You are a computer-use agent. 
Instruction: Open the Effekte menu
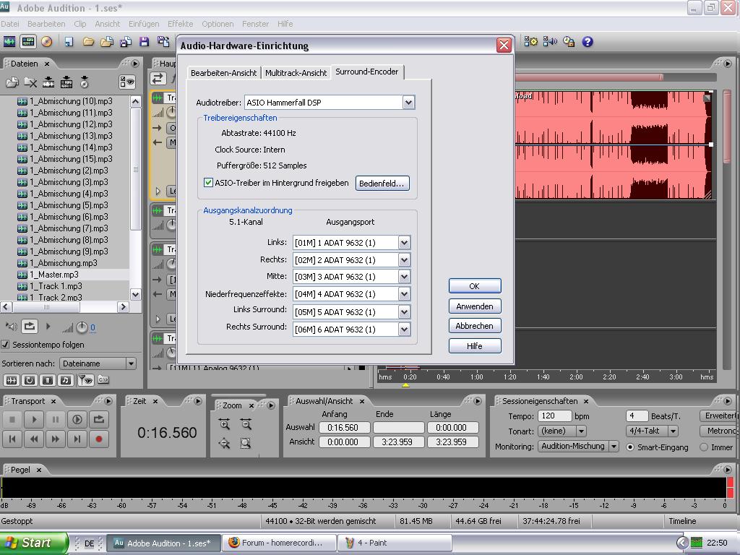pyautogui.click(x=180, y=24)
